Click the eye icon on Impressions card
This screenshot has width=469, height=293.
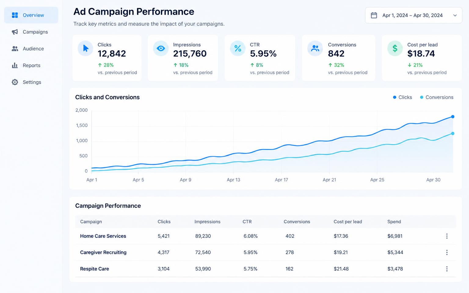tap(161, 49)
